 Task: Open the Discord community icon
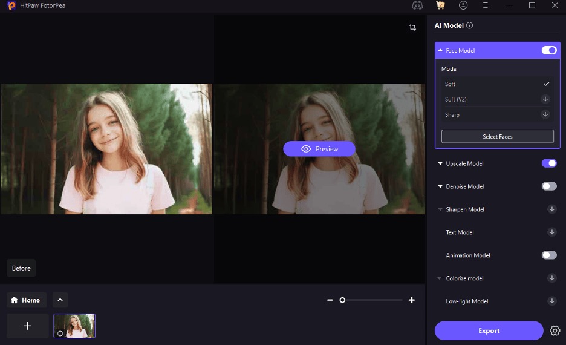click(x=417, y=5)
